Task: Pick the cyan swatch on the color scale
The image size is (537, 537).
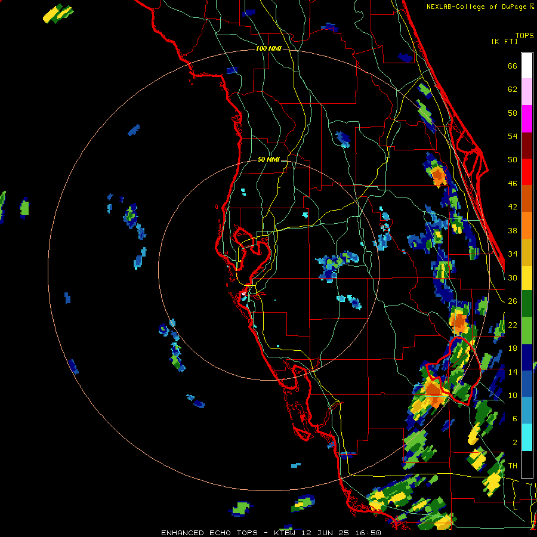Action: pos(527,437)
